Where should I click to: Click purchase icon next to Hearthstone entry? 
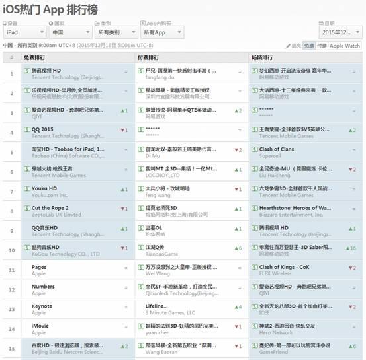click(255, 208)
